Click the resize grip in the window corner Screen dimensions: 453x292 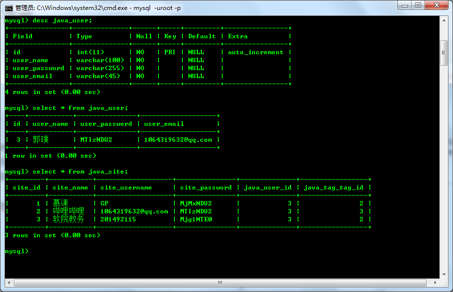pyautogui.click(x=444, y=283)
